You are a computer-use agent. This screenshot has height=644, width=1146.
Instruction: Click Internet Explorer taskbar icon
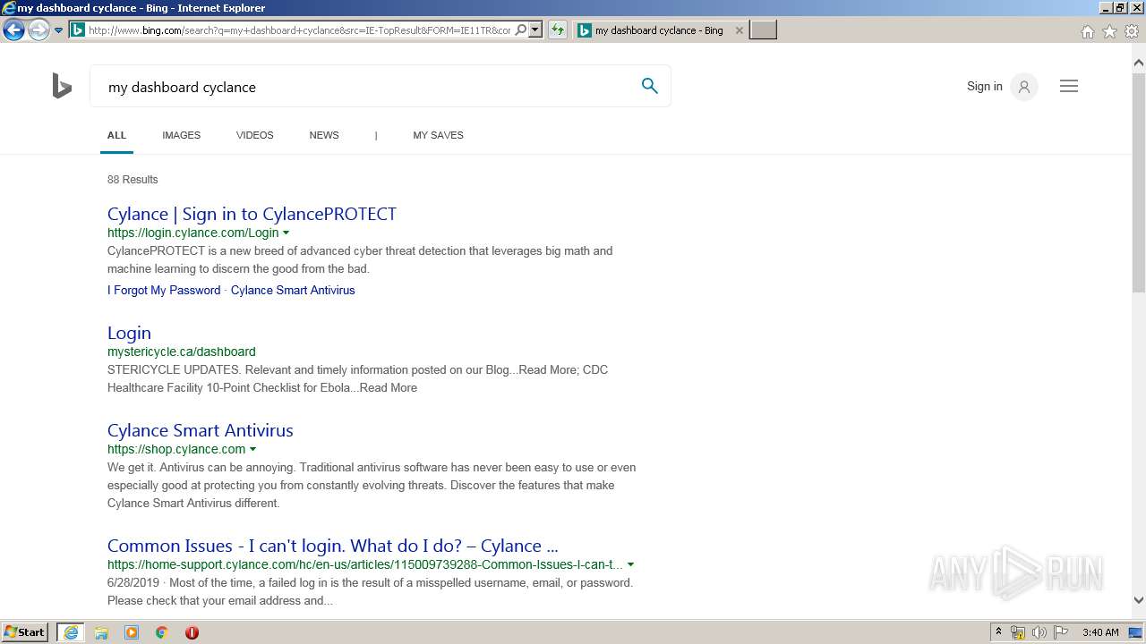[71, 632]
